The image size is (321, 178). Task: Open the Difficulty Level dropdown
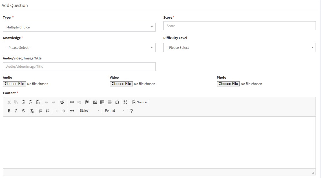point(239,48)
